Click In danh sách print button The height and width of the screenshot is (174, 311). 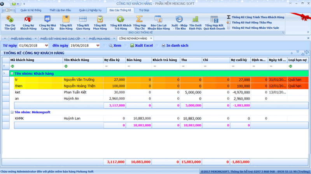click(x=175, y=46)
